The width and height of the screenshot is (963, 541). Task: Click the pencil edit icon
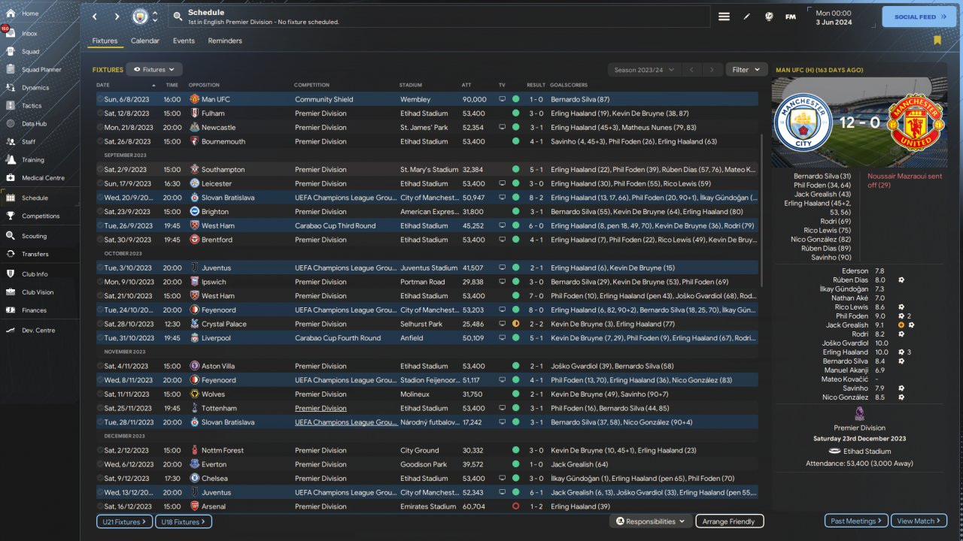click(746, 17)
